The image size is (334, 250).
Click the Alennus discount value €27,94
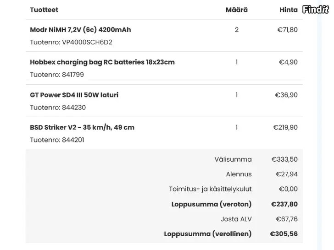point(286,174)
